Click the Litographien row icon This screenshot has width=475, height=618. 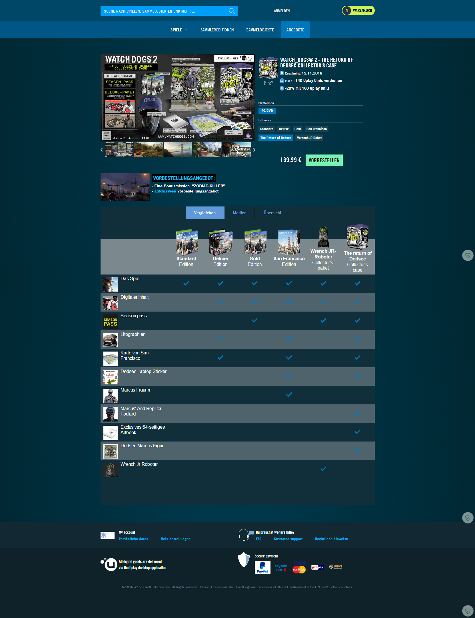click(x=111, y=340)
